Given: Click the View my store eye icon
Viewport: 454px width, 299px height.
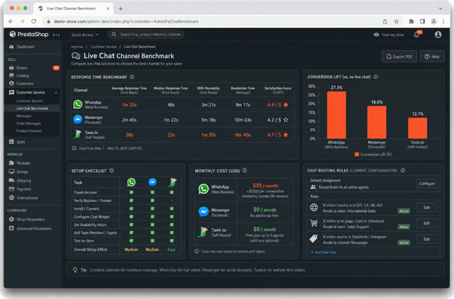Looking at the screenshot, I should (376, 35).
